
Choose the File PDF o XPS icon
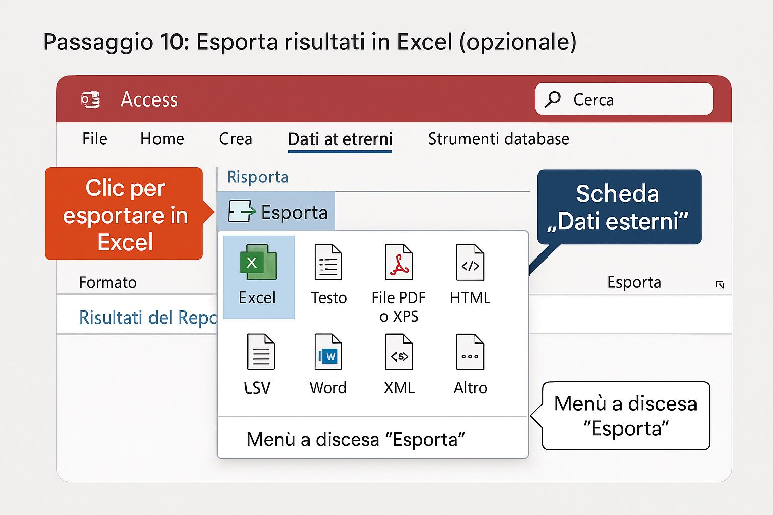pos(399,263)
